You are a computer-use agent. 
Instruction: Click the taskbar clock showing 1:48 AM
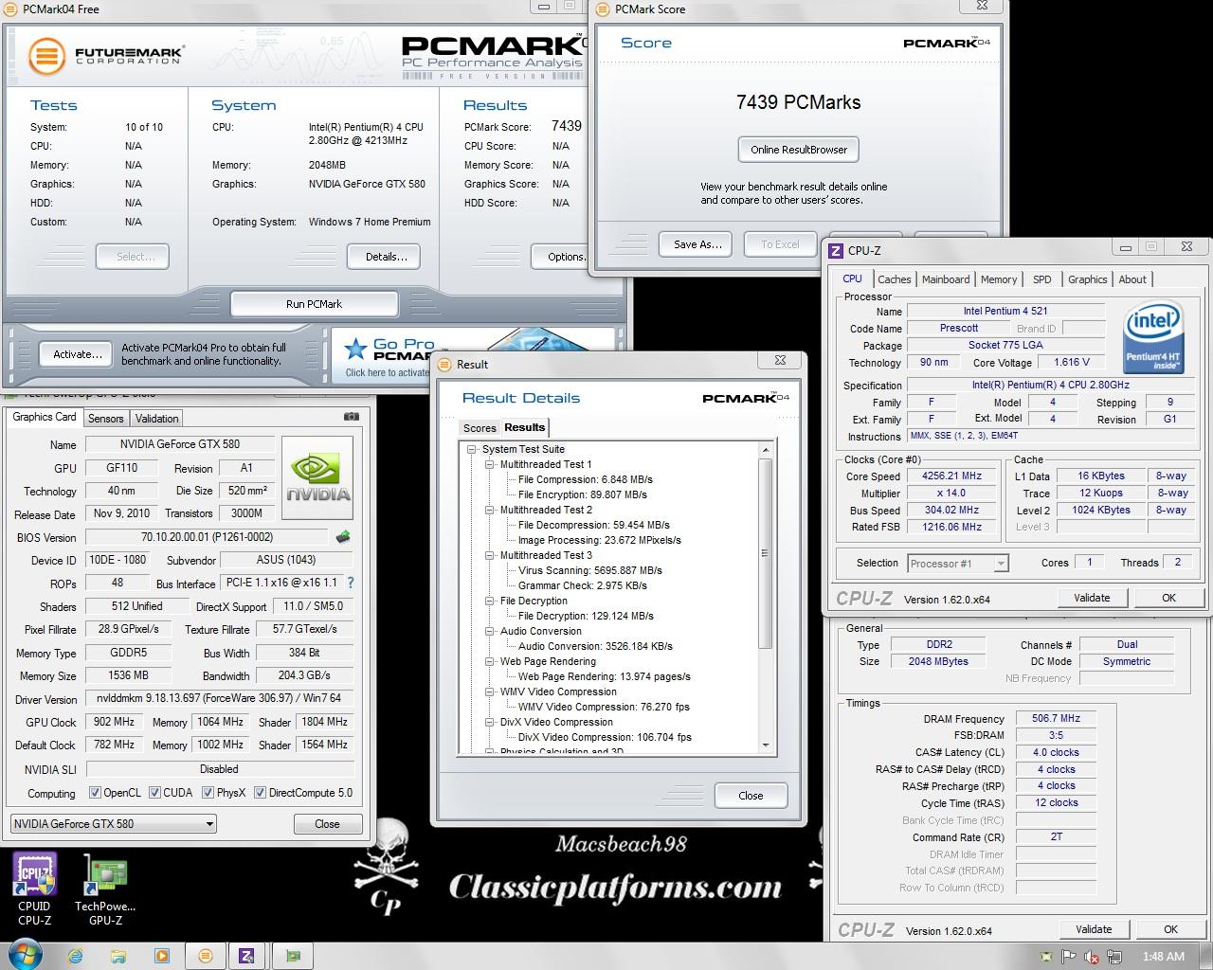click(1163, 956)
